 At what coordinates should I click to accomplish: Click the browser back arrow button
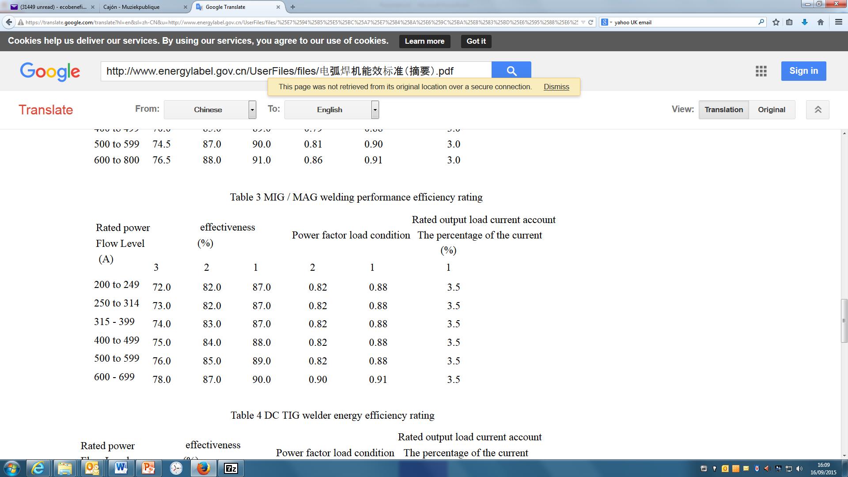[x=9, y=22]
